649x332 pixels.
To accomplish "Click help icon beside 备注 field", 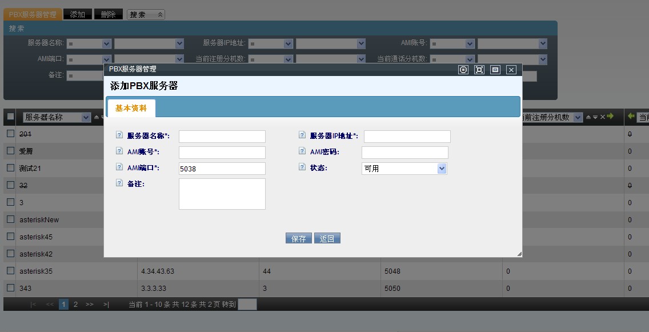I will tap(119, 183).
